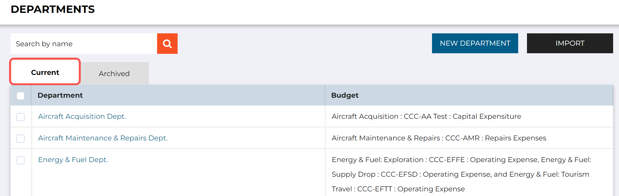Create a new department
The height and width of the screenshot is (196, 619).
click(475, 43)
